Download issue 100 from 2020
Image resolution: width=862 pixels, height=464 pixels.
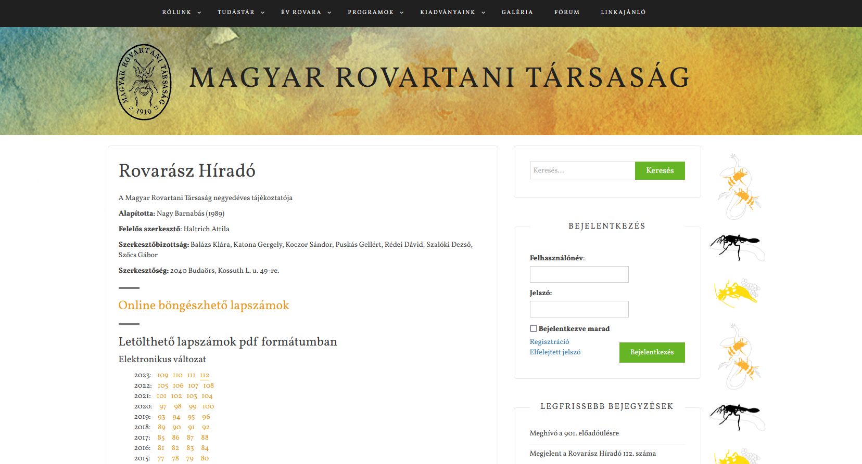pyautogui.click(x=208, y=406)
